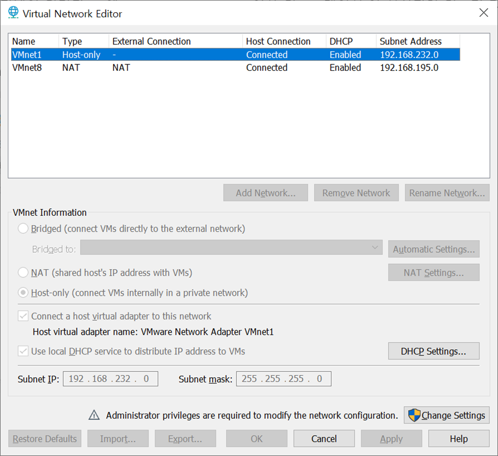Select the NAT radio button
Viewport: 498px width, 456px height.
(23, 273)
